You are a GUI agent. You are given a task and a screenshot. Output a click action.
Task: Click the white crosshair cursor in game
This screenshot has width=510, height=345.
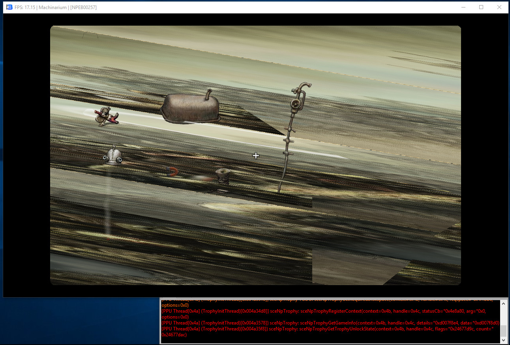click(256, 156)
